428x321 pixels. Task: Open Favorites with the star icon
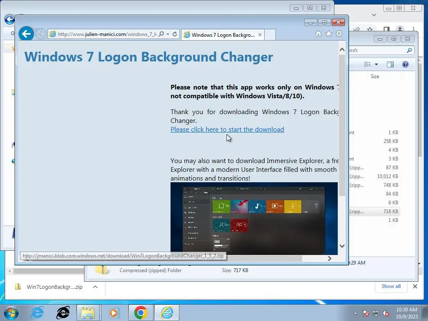click(x=329, y=33)
